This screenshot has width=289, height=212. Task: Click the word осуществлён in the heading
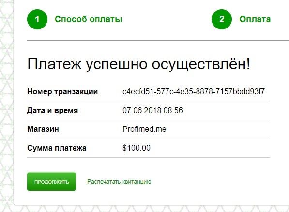click(201, 64)
